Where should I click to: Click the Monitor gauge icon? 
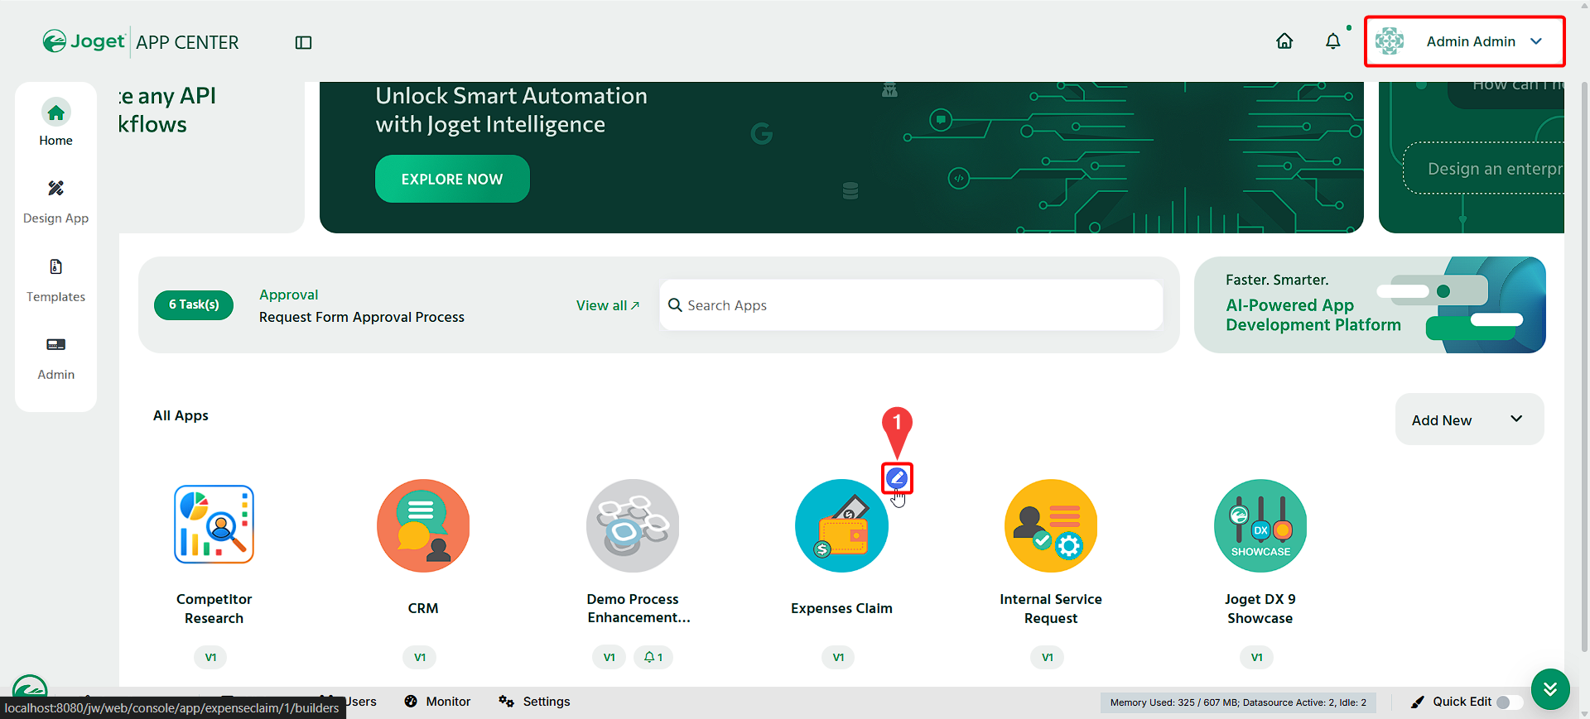(411, 702)
